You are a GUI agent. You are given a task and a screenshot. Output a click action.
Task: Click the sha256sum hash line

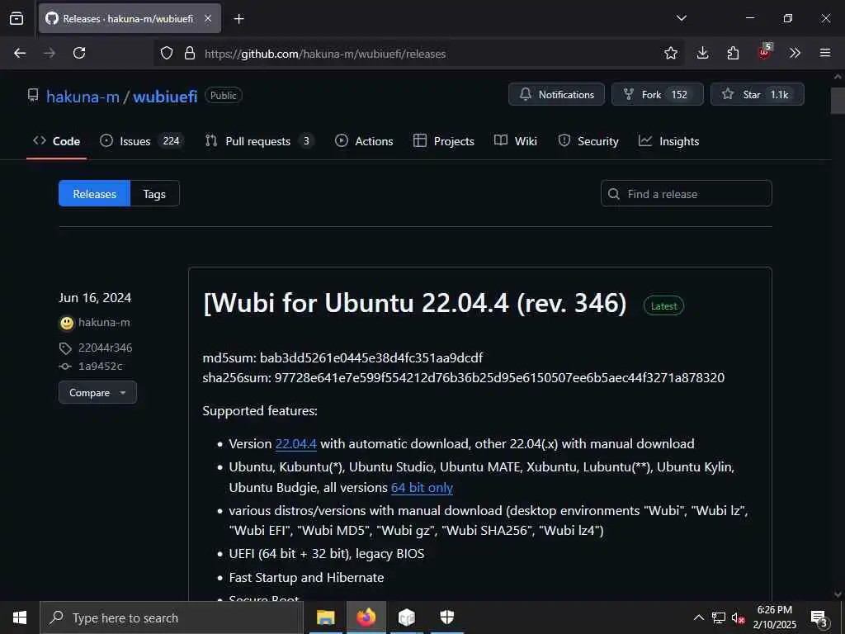click(464, 377)
